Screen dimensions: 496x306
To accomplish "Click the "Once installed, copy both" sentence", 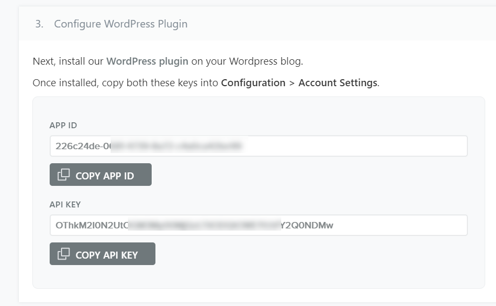I will [125, 83].
